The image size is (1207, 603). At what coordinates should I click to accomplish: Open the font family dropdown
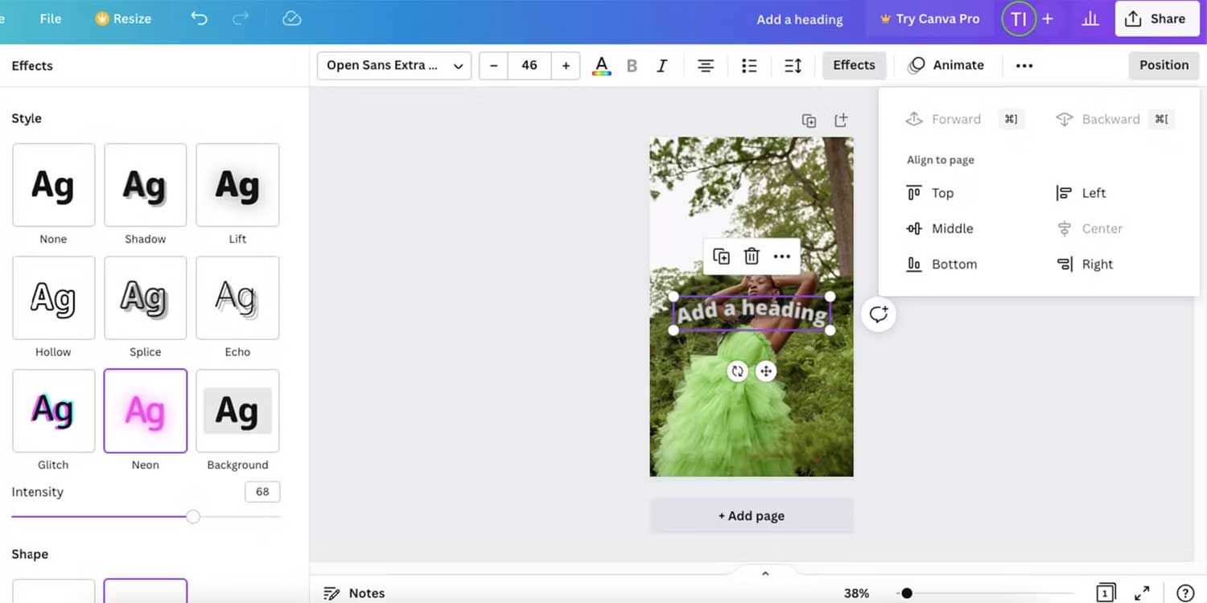click(393, 65)
